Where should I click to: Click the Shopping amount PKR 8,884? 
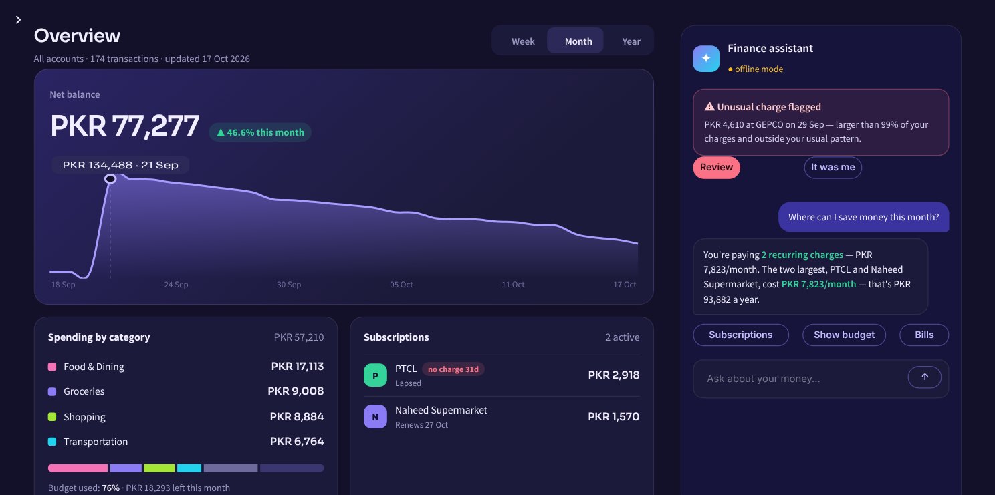point(297,417)
